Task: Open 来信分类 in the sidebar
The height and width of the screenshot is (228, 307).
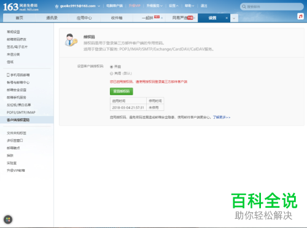Action: 14,55
